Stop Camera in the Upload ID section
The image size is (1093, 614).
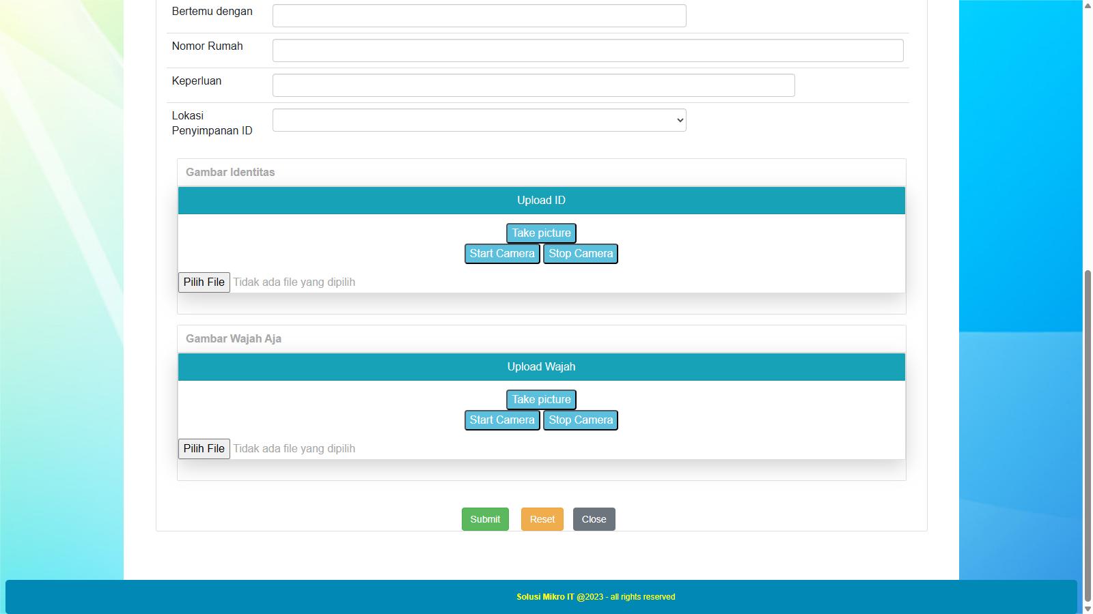[580, 254]
